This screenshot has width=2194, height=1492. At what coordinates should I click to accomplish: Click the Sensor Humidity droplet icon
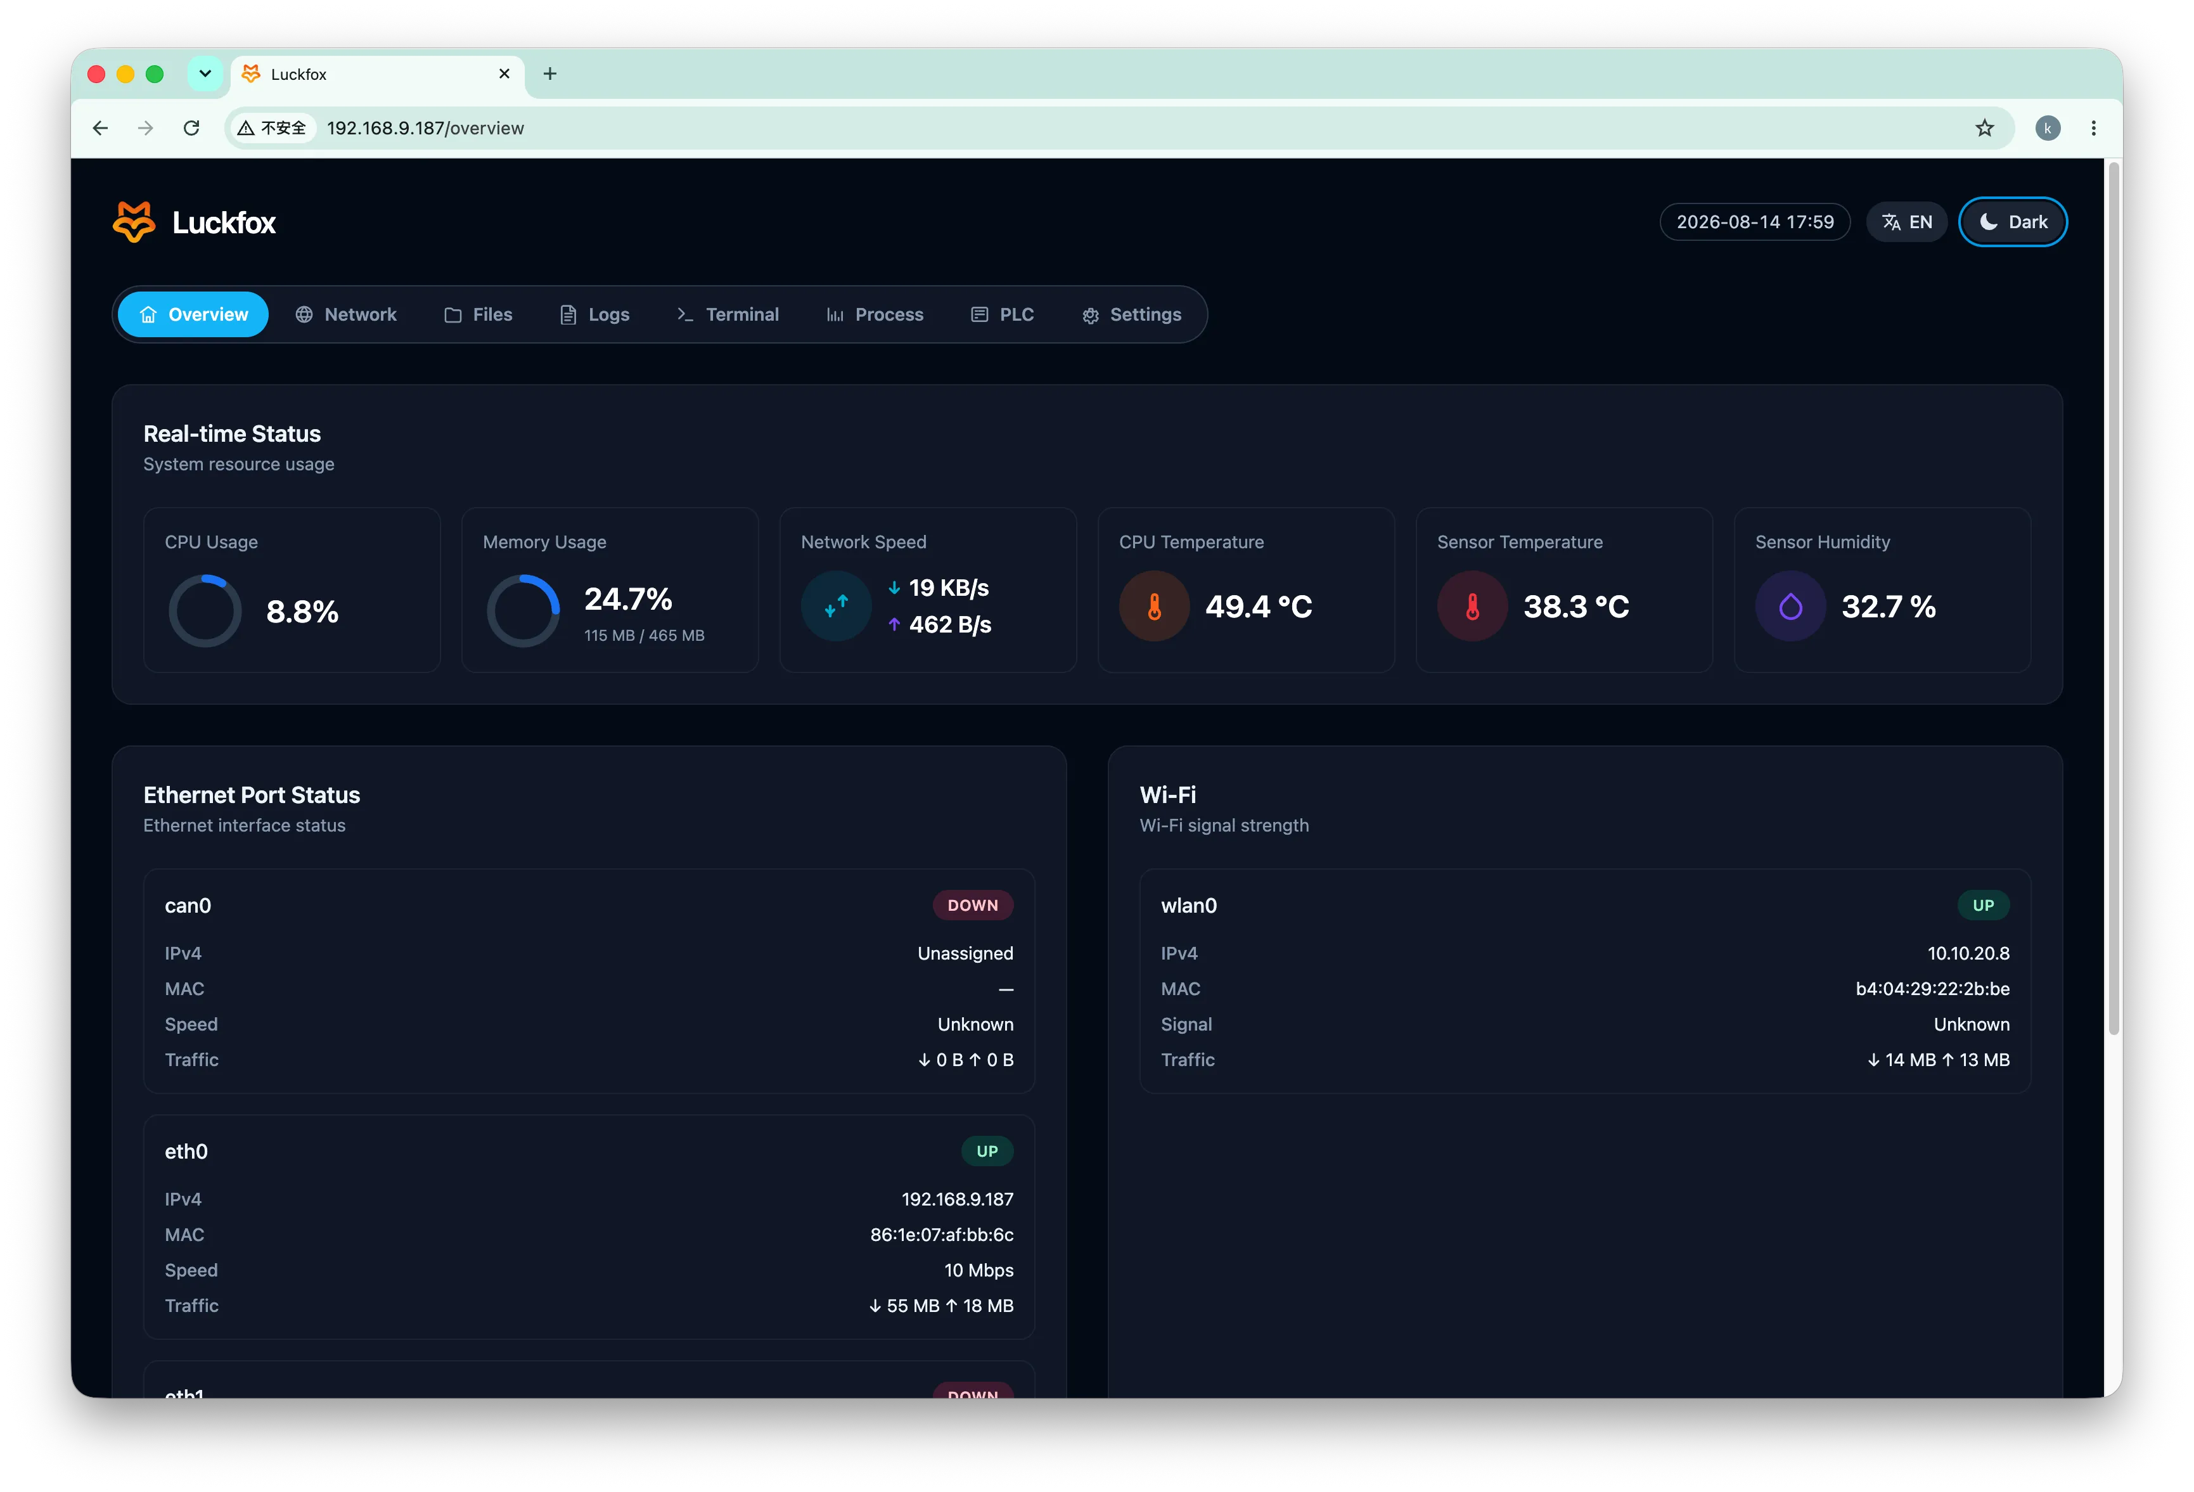point(1790,606)
